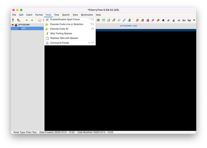Open the Edit menu
207x148 pixels.
21,15
